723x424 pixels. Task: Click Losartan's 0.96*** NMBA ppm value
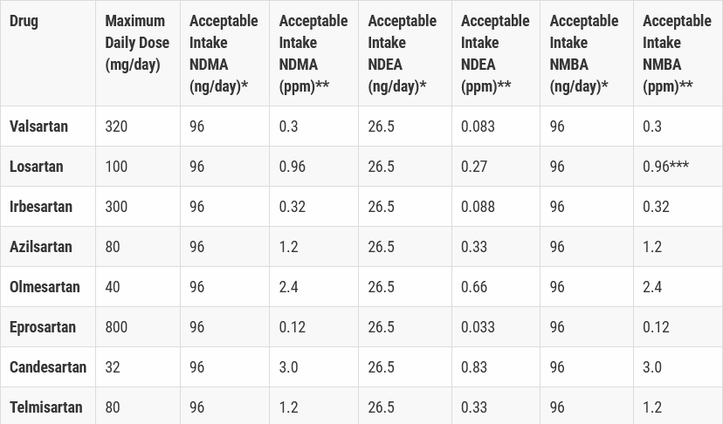point(666,167)
